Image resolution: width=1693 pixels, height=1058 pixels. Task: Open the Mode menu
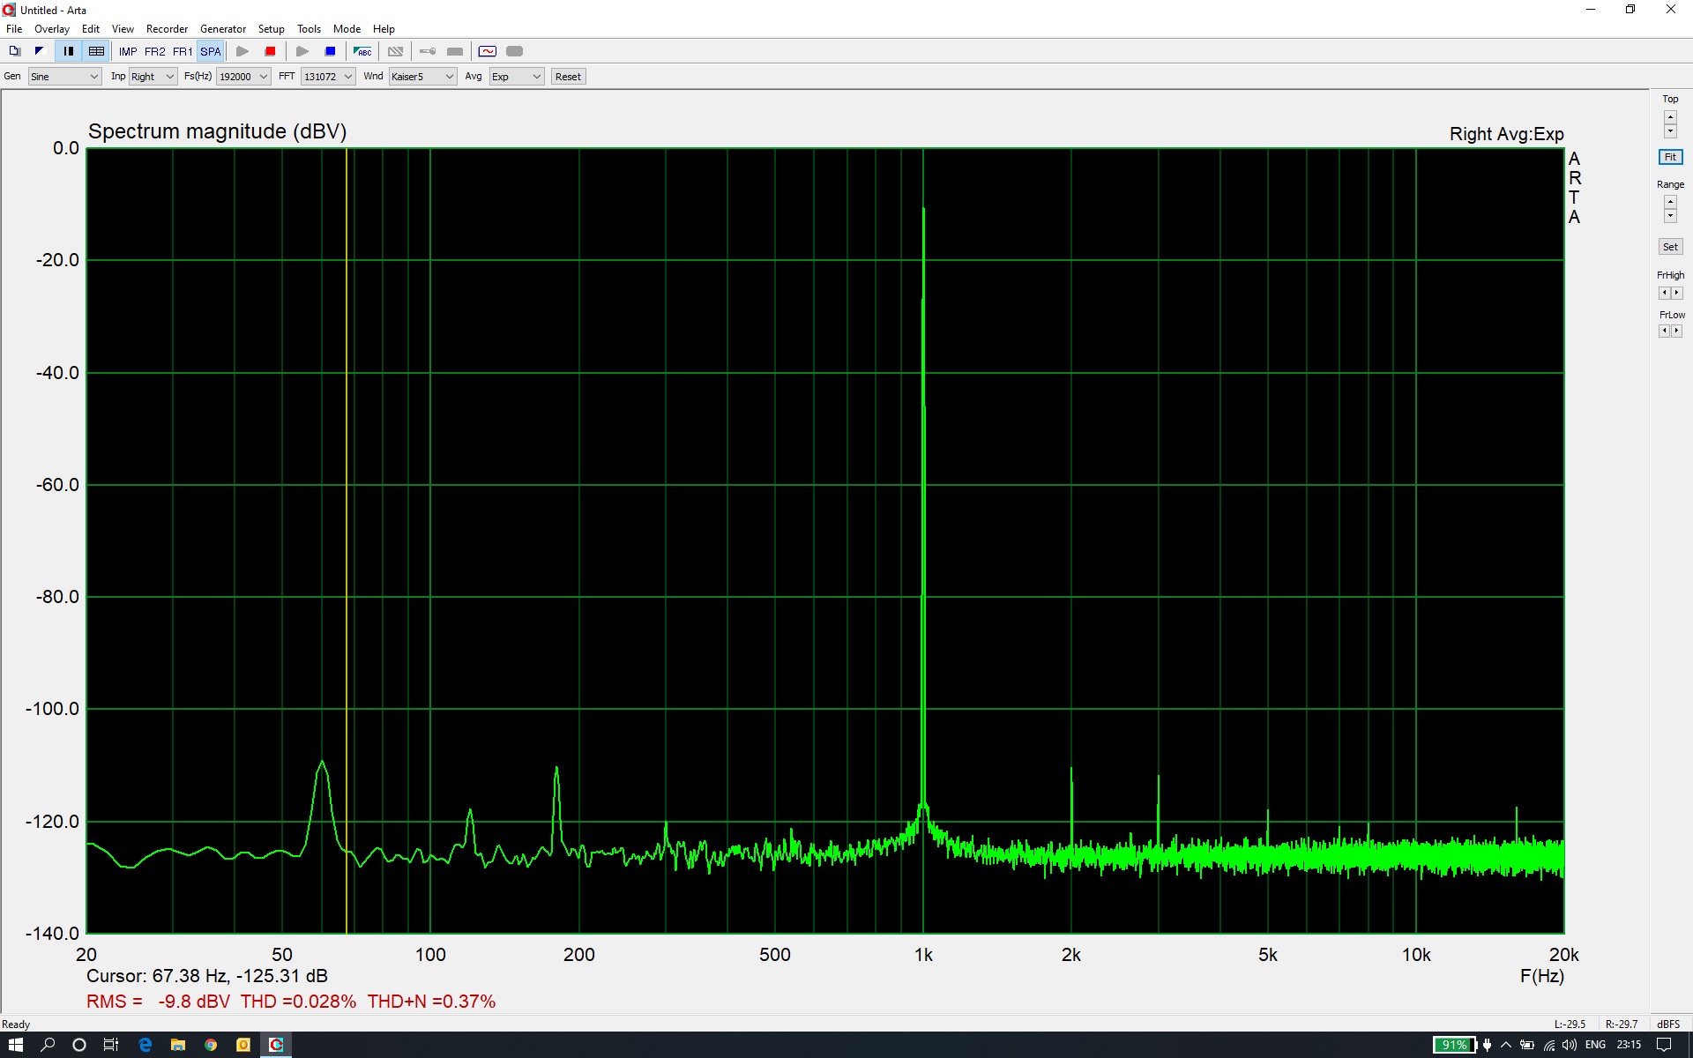click(347, 29)
